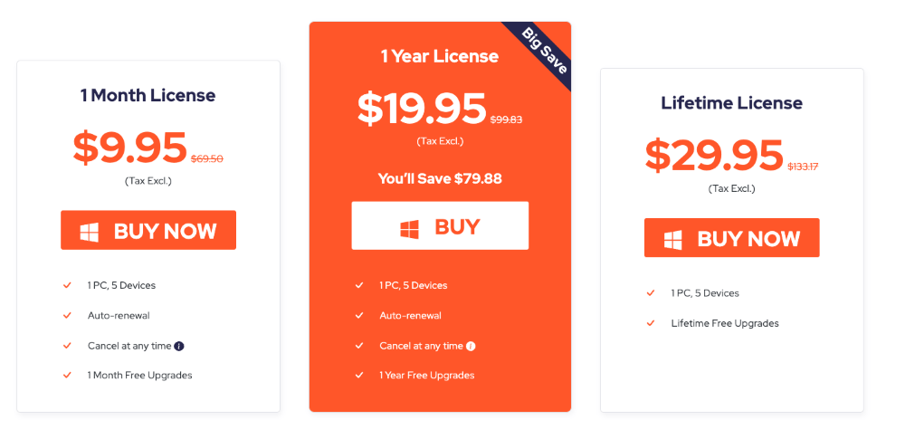Select the 1 Month License heading
905x439 pixels.
148,95
